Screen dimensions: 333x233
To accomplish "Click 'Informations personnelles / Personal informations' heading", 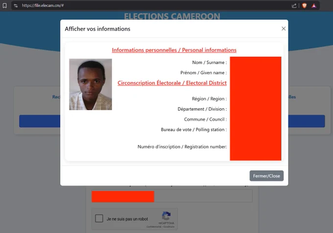I will tap(174, 50).
